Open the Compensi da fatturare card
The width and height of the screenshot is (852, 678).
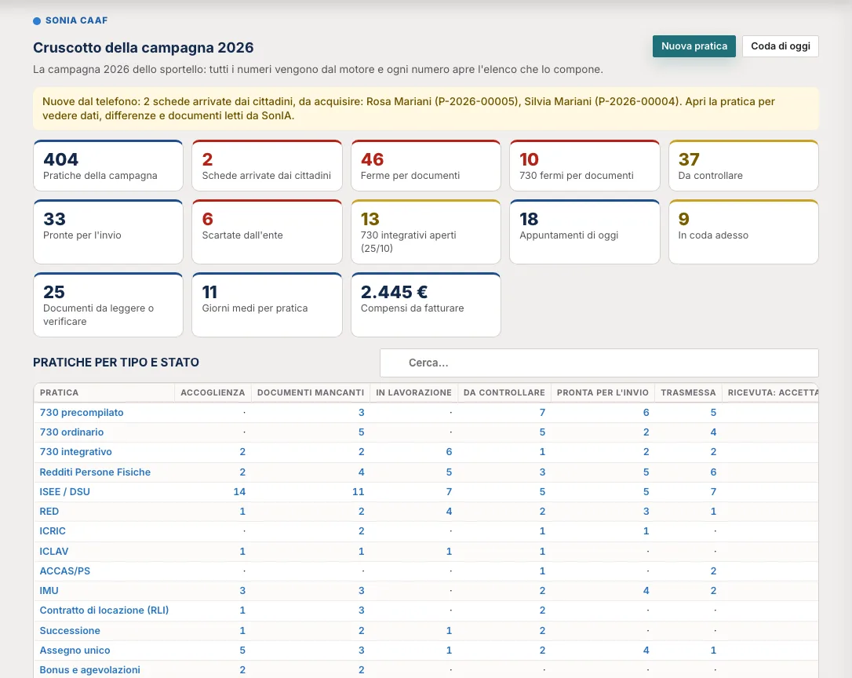[x=426, y=305]
